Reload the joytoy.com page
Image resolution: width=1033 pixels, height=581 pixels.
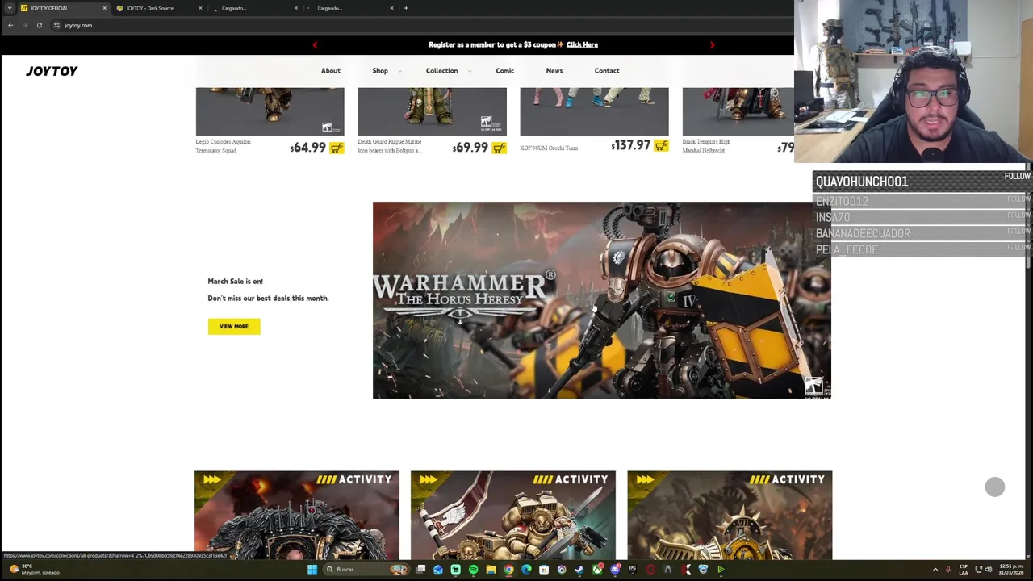coord(39,25)
